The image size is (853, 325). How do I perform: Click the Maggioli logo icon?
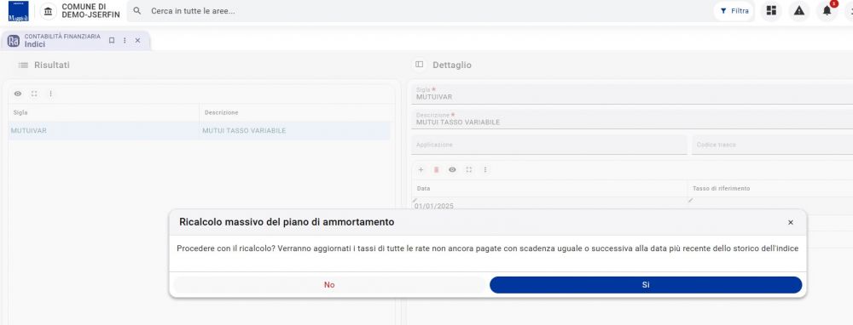(19, 11)
